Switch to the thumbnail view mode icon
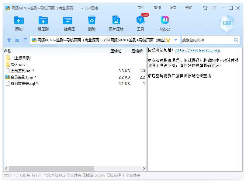Image resolution: width=246 pixels, height=182 pixels. click(x=17, y=40)
